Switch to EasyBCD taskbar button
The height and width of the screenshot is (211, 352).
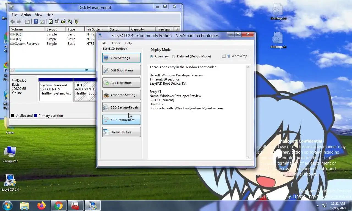coord(92,206)
